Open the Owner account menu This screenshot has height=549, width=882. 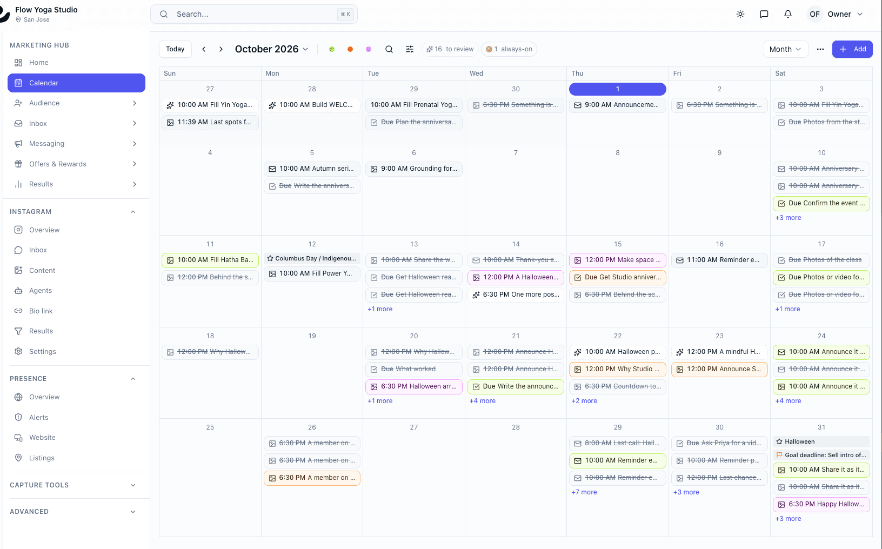coord(836,14)
